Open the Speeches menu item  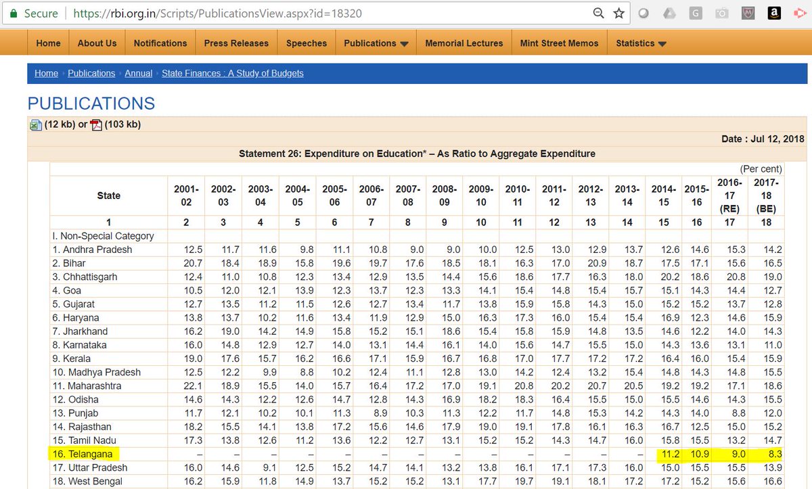coord(307,43)
